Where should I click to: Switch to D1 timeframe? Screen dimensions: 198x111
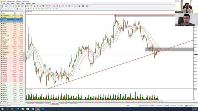(x=51, y=9)
